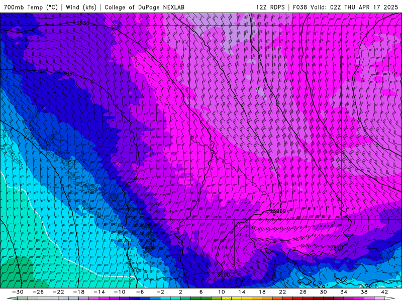Click the valid date 'THU APR 17 2025'
The height and width of the screenshot is (301, 402).
point(371,7)
